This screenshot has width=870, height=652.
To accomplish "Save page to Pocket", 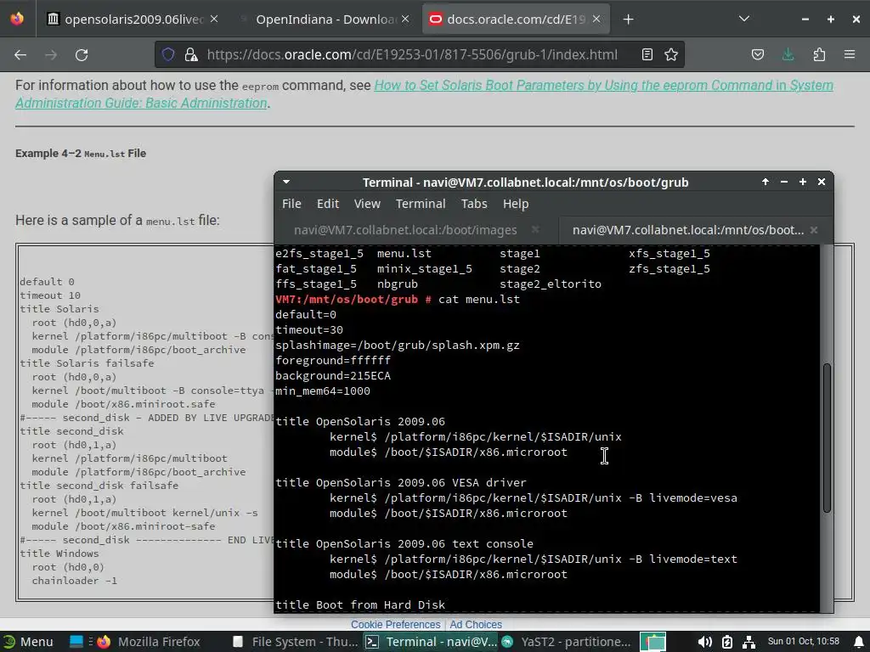I will tap(758, 54).
